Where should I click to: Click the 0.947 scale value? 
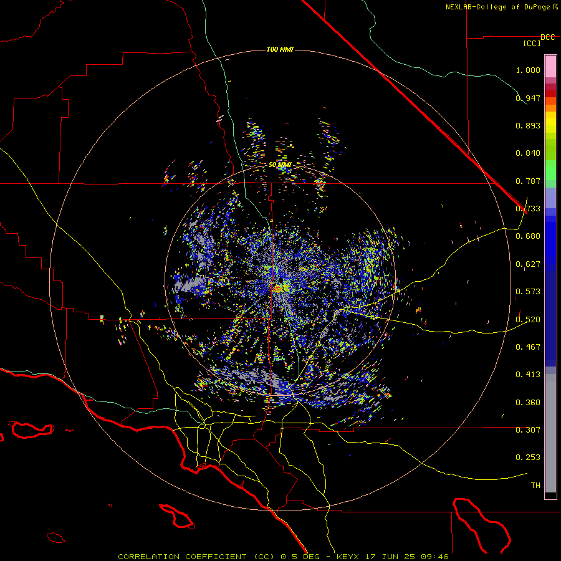point(528,98)
